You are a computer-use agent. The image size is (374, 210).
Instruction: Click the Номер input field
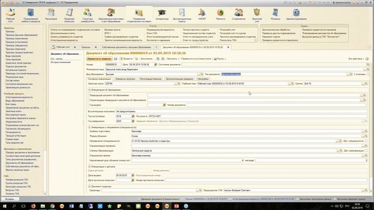click(113, 65)
